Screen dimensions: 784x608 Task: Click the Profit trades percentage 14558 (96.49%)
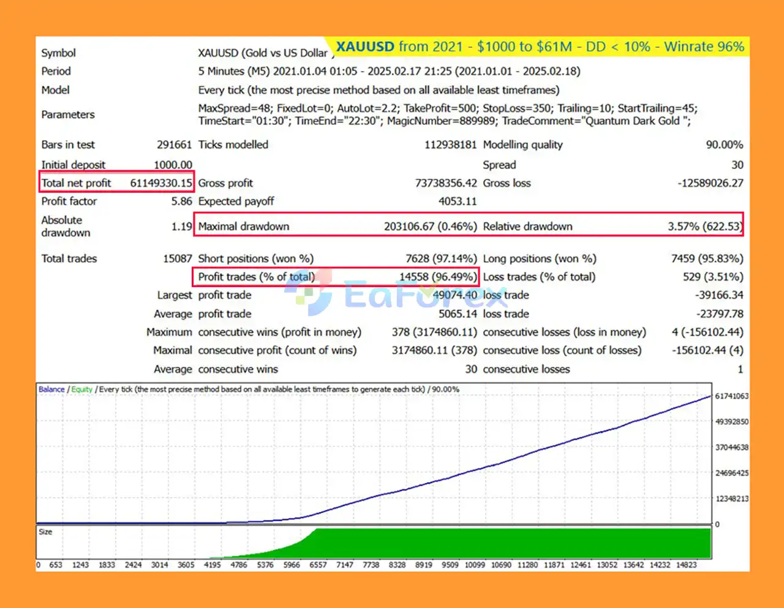click(437, 277)
